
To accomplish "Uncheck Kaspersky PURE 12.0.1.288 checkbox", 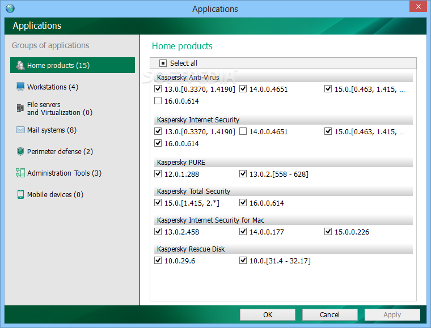I will [x=158, y=173].
